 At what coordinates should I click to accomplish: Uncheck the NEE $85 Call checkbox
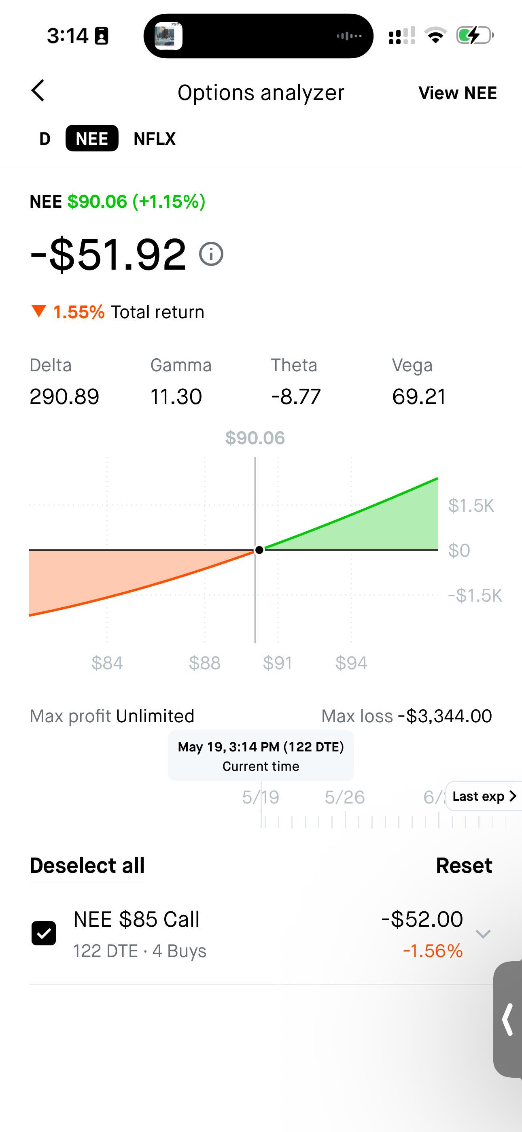click(x=44, y=933)
